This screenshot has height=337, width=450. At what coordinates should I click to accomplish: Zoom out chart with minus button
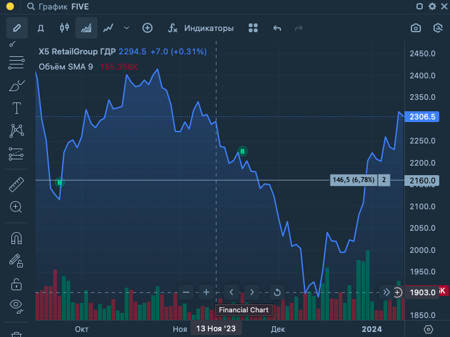click(186, 292)
